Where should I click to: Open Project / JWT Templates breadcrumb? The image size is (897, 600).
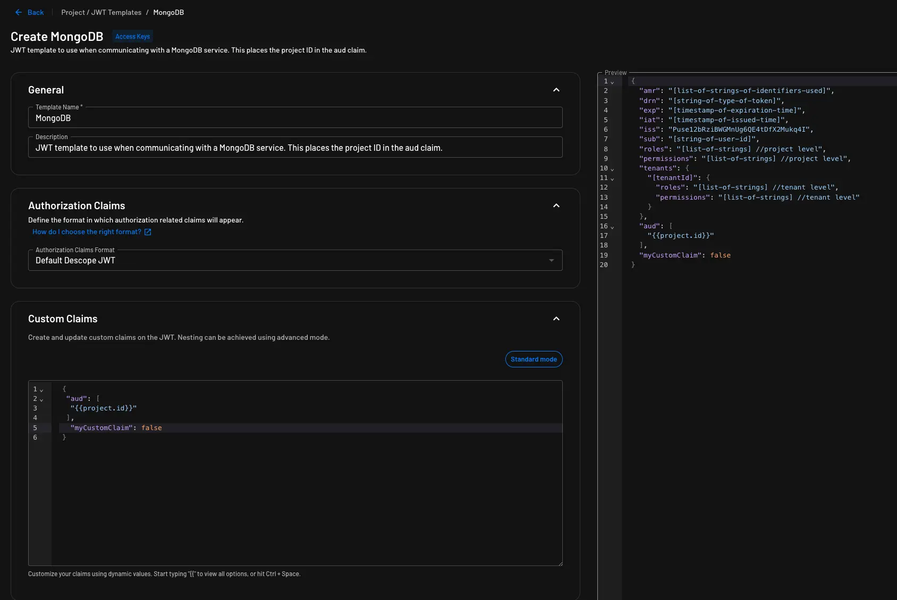click(101, 12)
